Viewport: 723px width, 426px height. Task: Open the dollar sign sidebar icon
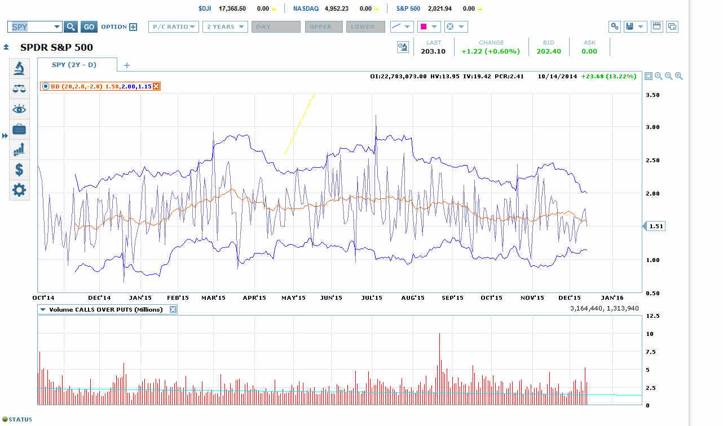click(19, 170)
